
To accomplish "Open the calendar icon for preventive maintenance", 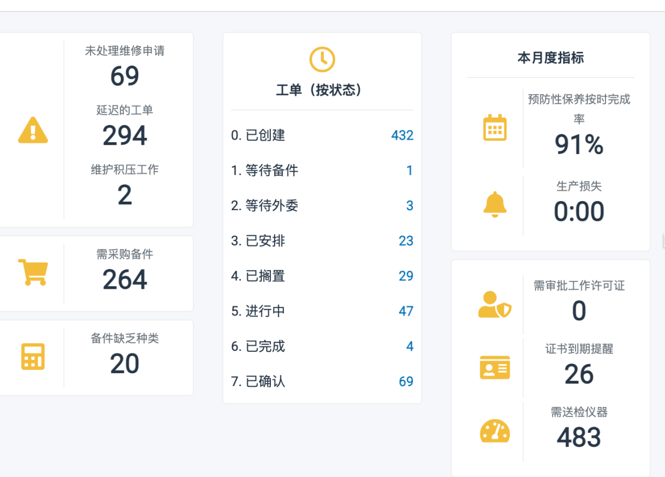I will pos(495,127).
